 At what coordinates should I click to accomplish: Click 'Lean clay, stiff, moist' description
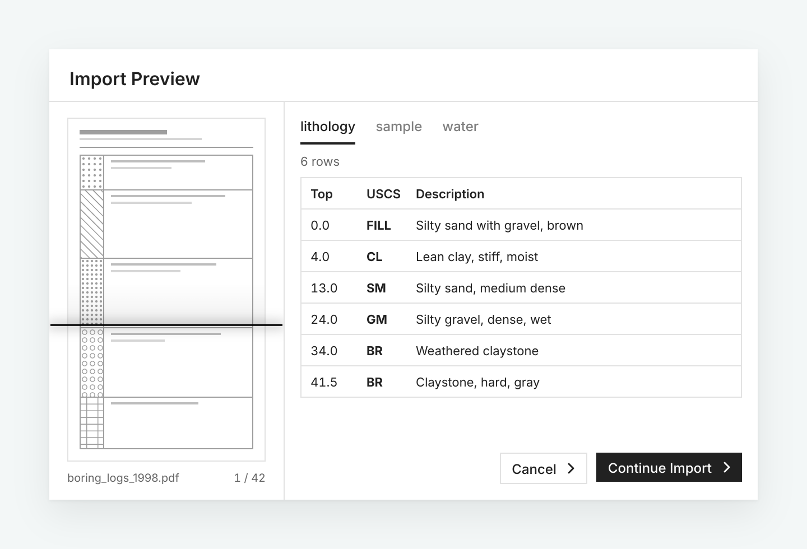point(477,257)
